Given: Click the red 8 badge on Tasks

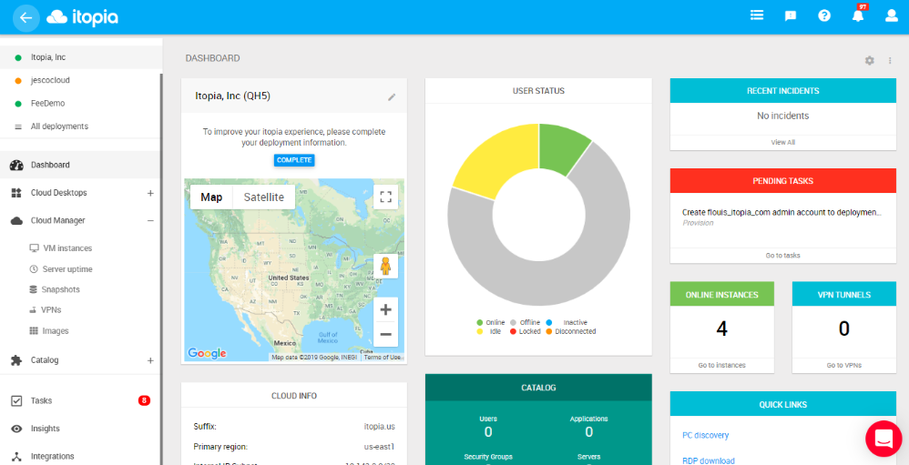Looking at the screenshot, I should click(x=144, y=400).
